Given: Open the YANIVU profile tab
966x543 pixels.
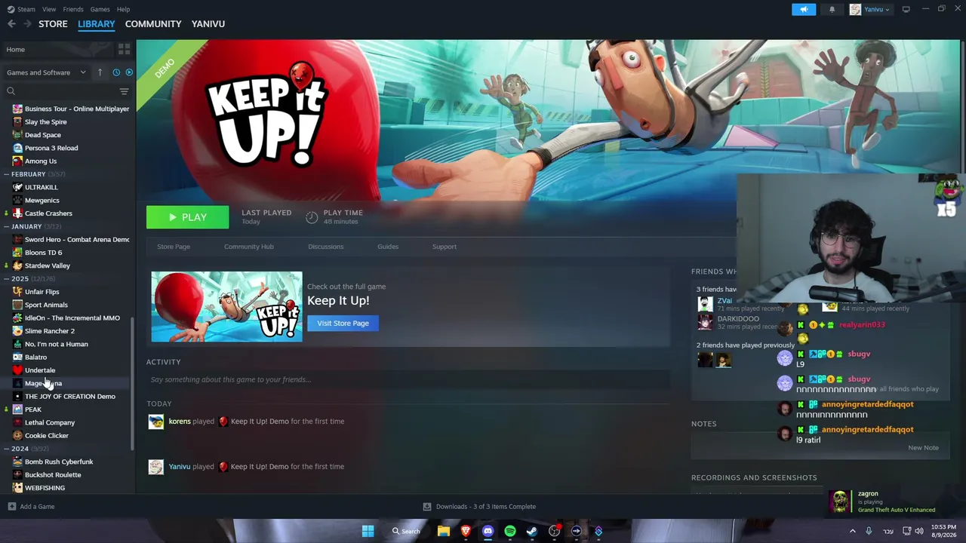Looking at the screenshot, I should click(208, 24).
